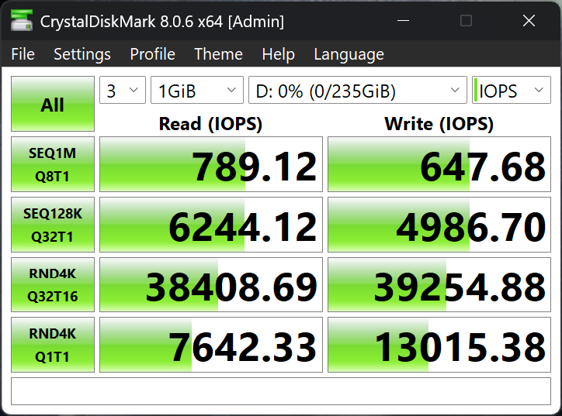Open the Help menu
The width and height of the screenshot is (562, 416).
[278, 54]
